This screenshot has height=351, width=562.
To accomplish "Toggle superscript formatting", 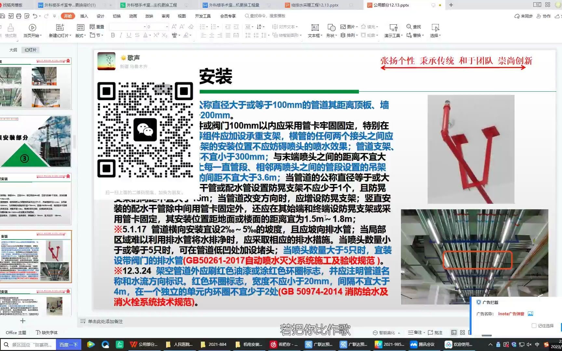I will coord(156,35).
